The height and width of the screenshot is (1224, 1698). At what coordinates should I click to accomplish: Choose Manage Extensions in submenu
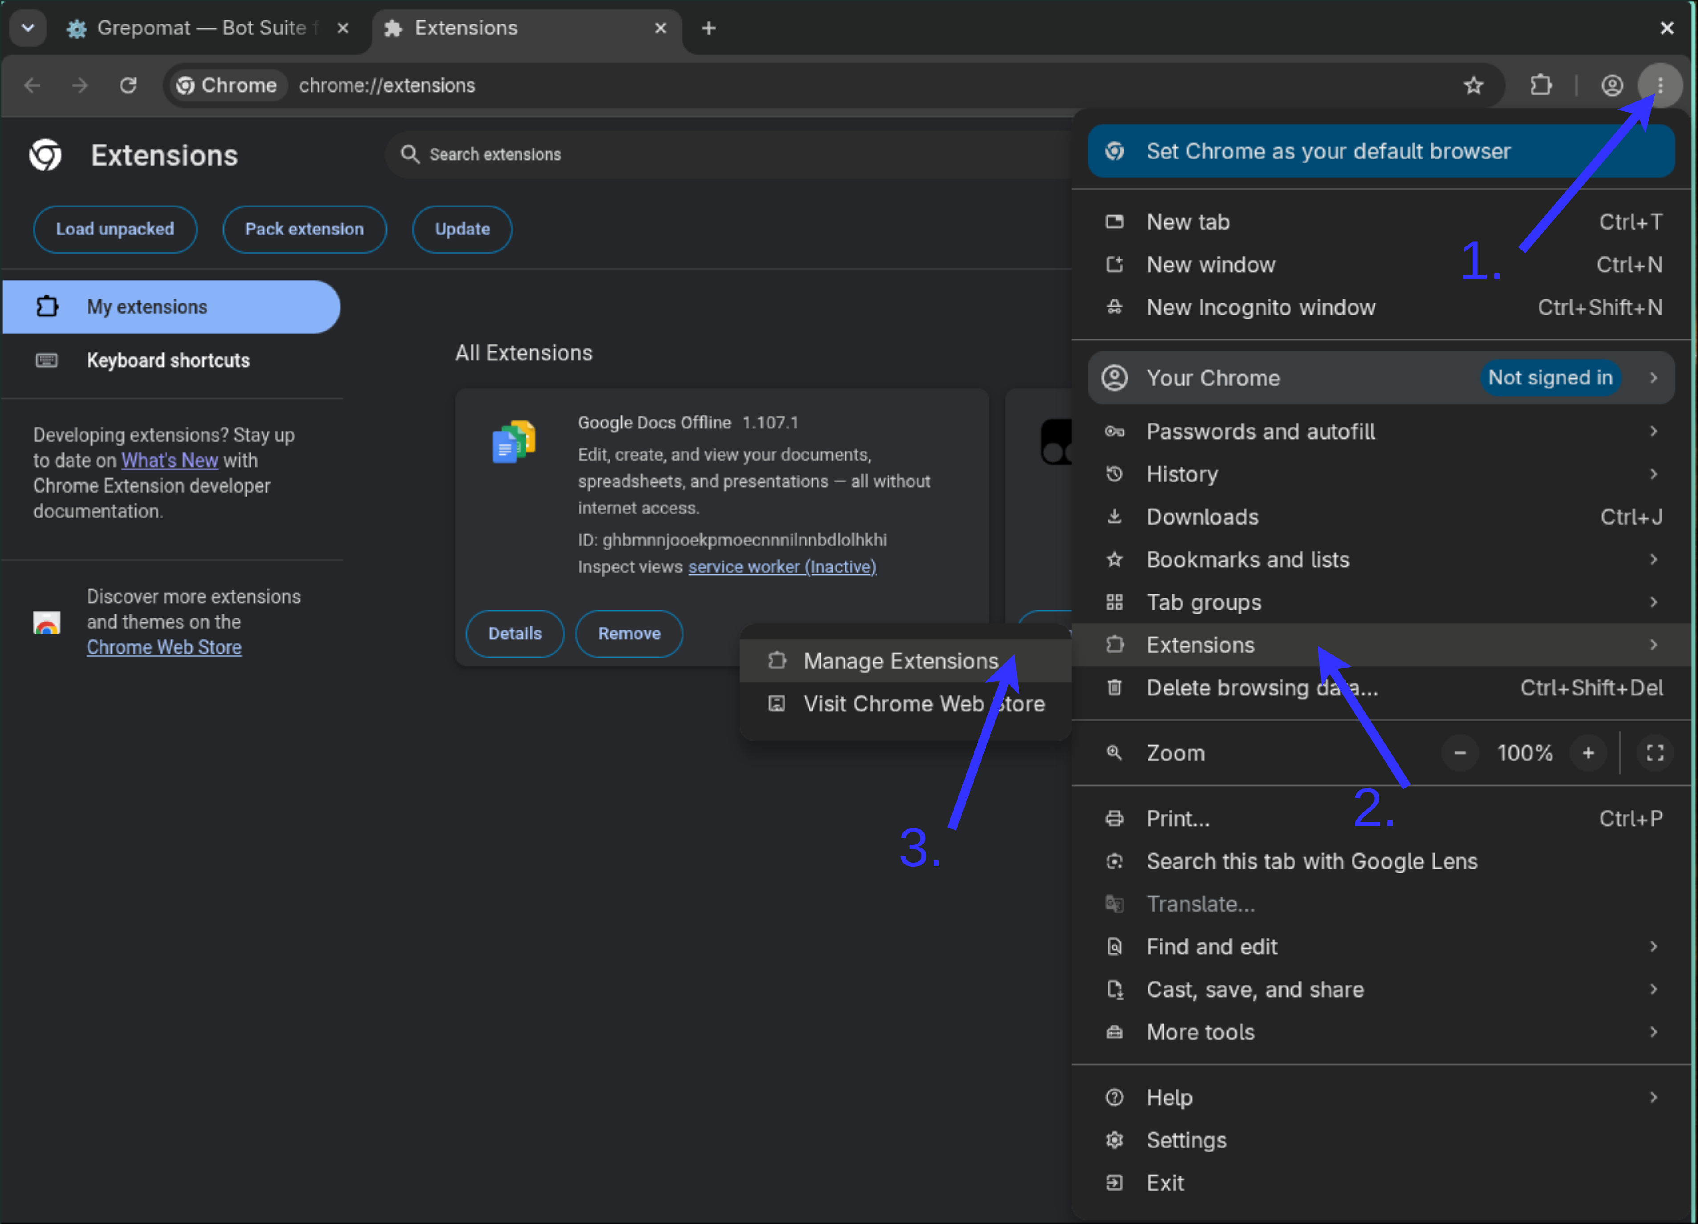coord(905,661)
